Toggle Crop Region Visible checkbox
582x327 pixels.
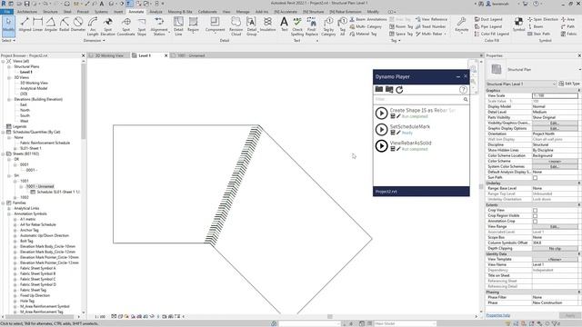point(535,216)
